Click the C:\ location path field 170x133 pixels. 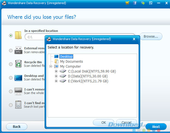pyautogui.click(x=35, y=37)
